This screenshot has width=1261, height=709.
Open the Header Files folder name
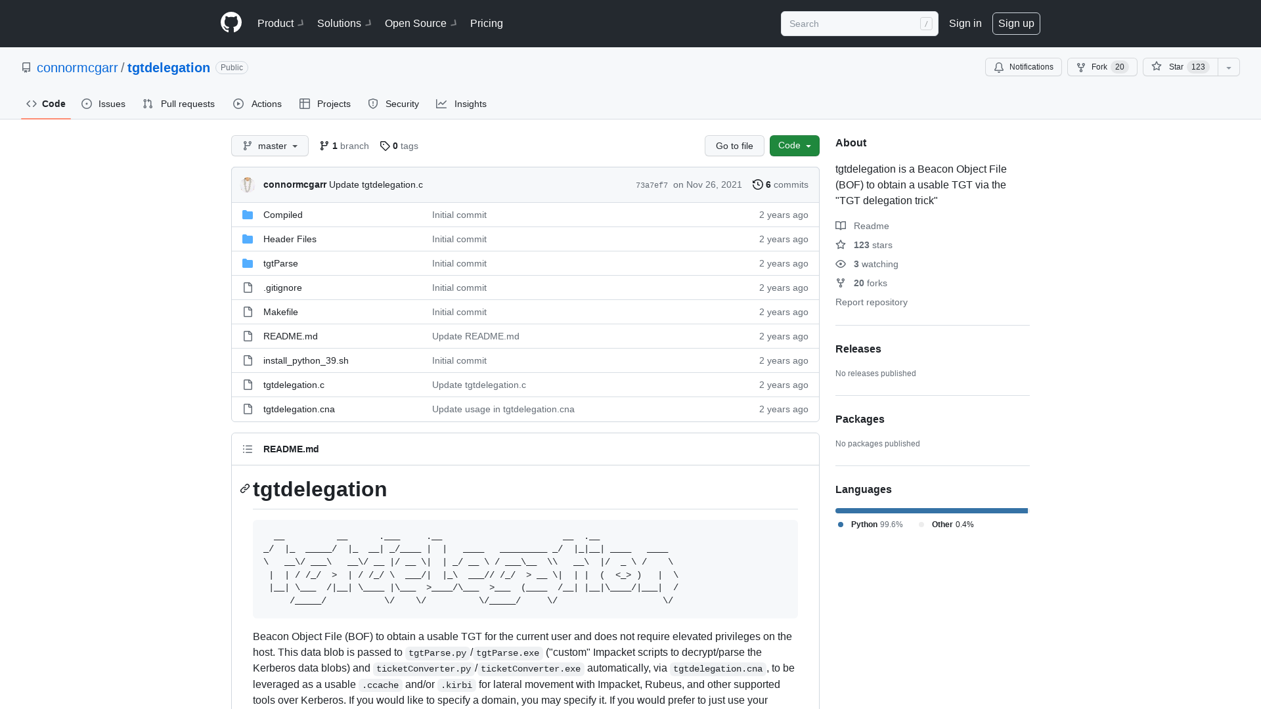coord(290,239)
